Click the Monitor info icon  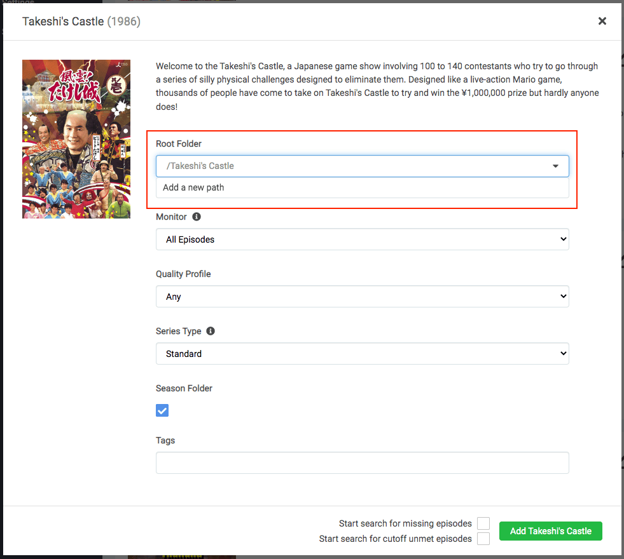[x=196, y=217]
